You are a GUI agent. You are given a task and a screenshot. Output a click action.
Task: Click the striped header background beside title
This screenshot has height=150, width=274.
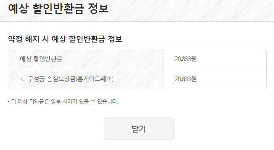[x=191, y=10]
